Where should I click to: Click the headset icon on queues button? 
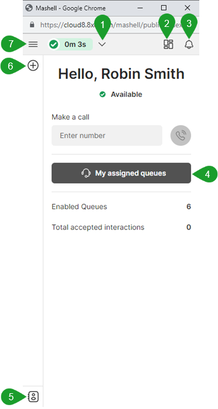pos(86,173)
